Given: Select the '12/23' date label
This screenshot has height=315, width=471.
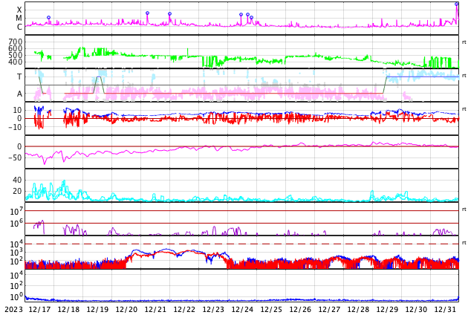Looking at the screenshot, I should [213, 310].
